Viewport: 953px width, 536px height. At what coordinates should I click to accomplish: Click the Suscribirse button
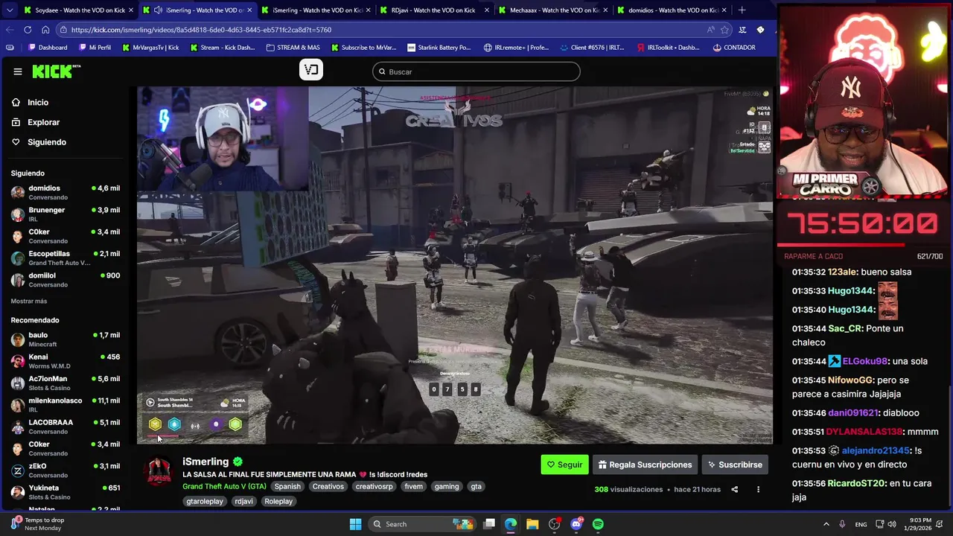point(735,465)
